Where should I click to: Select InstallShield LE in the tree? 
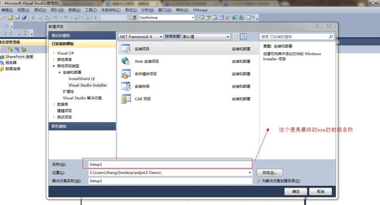[x=82, y=79]
